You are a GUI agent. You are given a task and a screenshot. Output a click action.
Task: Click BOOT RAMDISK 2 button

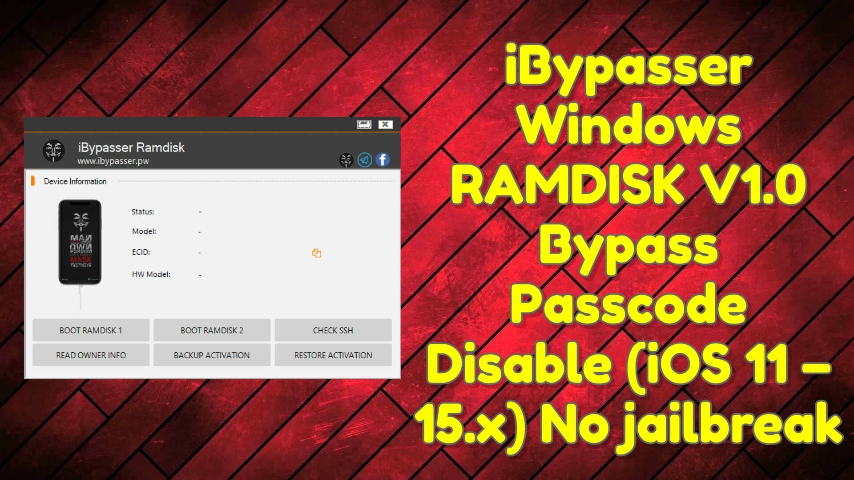tap(212, 330)
